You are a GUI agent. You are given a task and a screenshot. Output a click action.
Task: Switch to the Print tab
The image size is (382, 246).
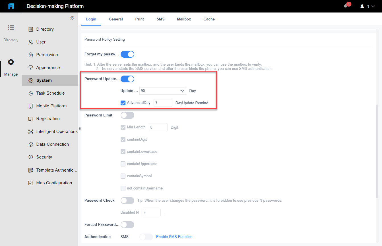pos(140,19)
